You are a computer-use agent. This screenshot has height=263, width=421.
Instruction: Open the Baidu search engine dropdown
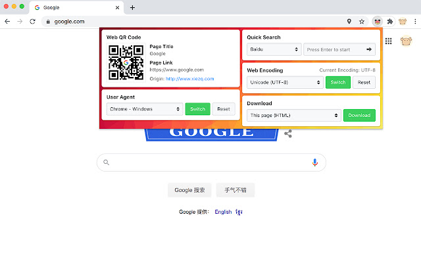click(274, 49)
